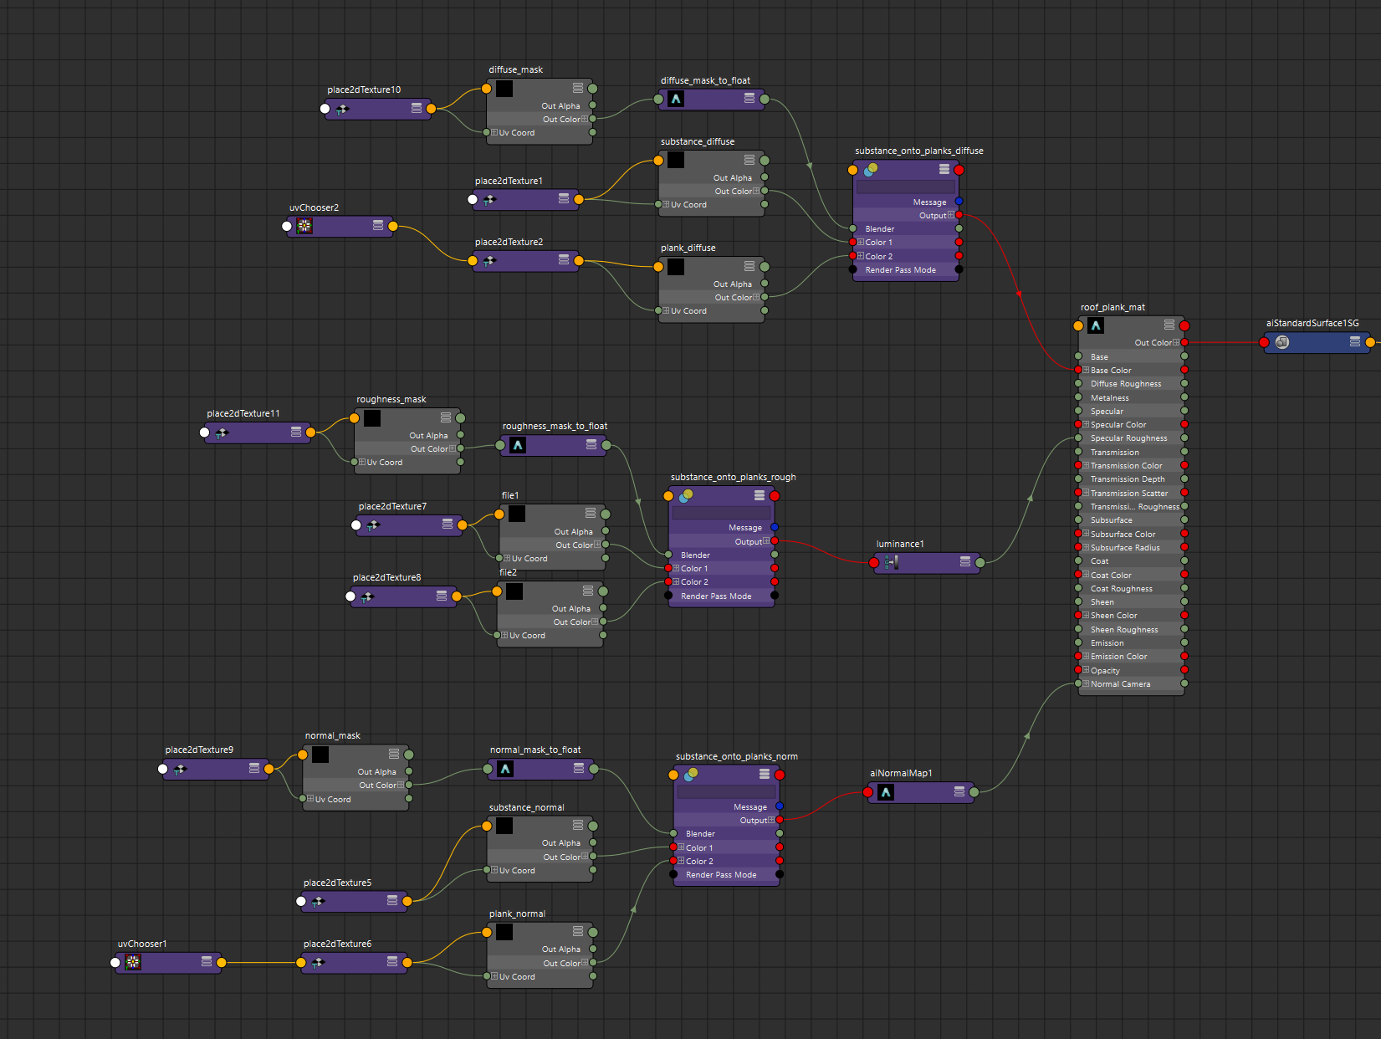Image resolution: width=1381 pixels, height=1039 pixels.
Task: Click the Base Color input port on roof_plank_mat
Action: pos(1078,370)
